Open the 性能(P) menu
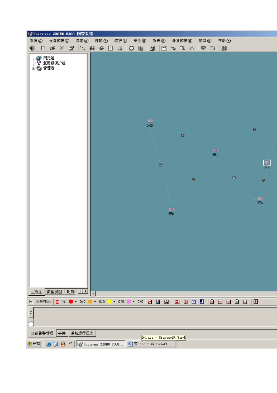The width and height of the screenshot is (277, 393). pos(101,41)
